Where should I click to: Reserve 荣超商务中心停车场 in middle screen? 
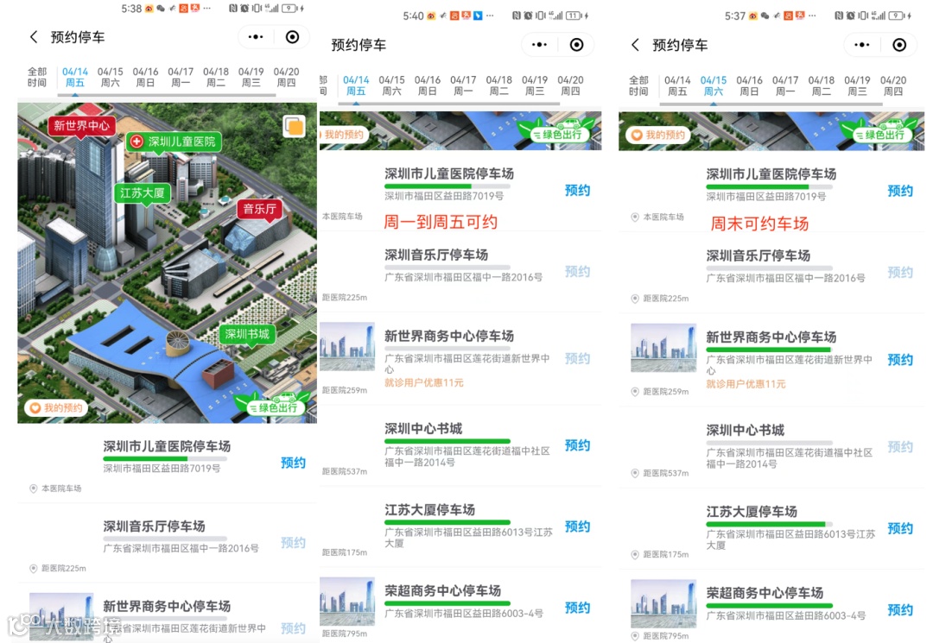(577, 608)
